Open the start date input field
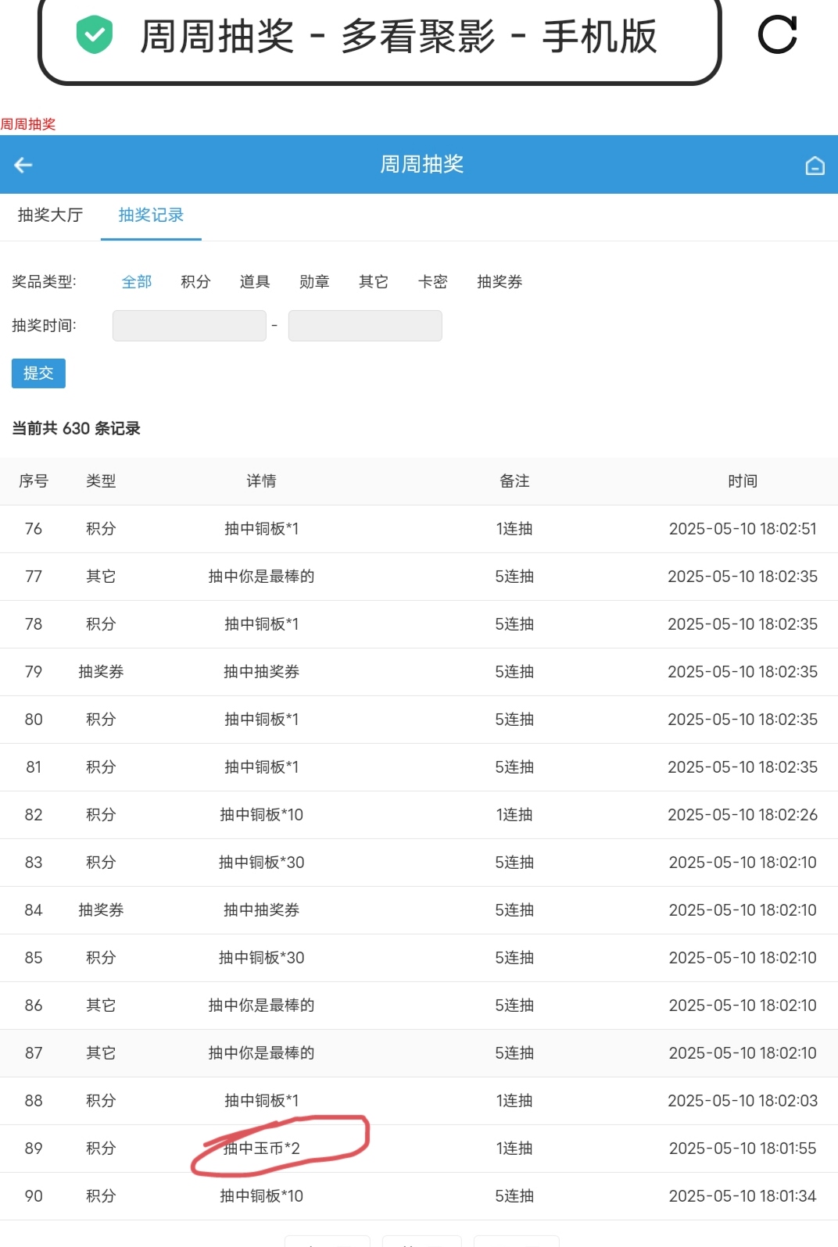 (x=189, y=326)
